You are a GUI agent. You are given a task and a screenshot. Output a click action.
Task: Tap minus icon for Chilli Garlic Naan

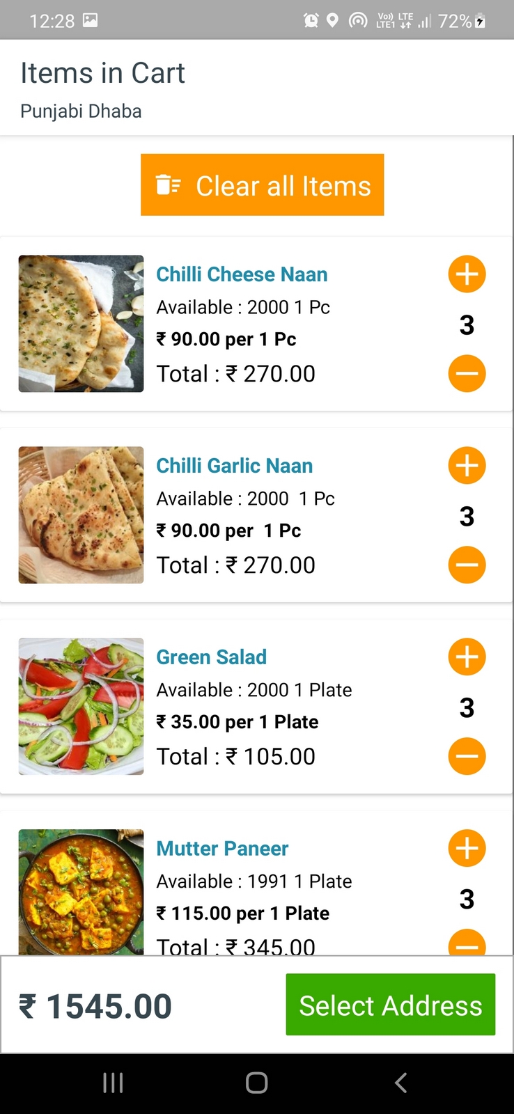tap(467, 565)
